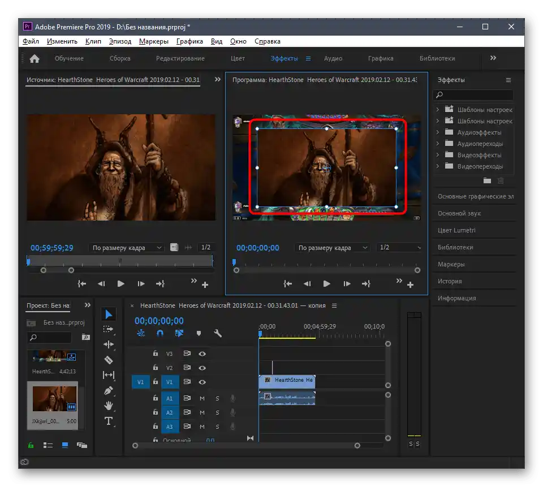Select the Slip tool

pyautogui.click(x=109, y=375)
